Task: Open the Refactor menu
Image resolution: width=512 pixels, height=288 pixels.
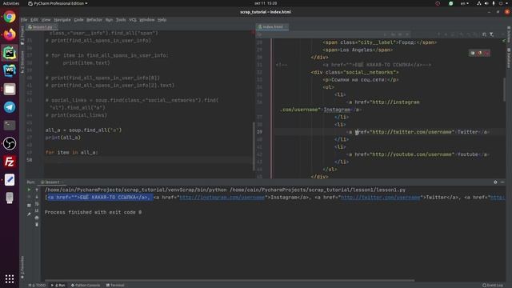Action: [94, 20]
